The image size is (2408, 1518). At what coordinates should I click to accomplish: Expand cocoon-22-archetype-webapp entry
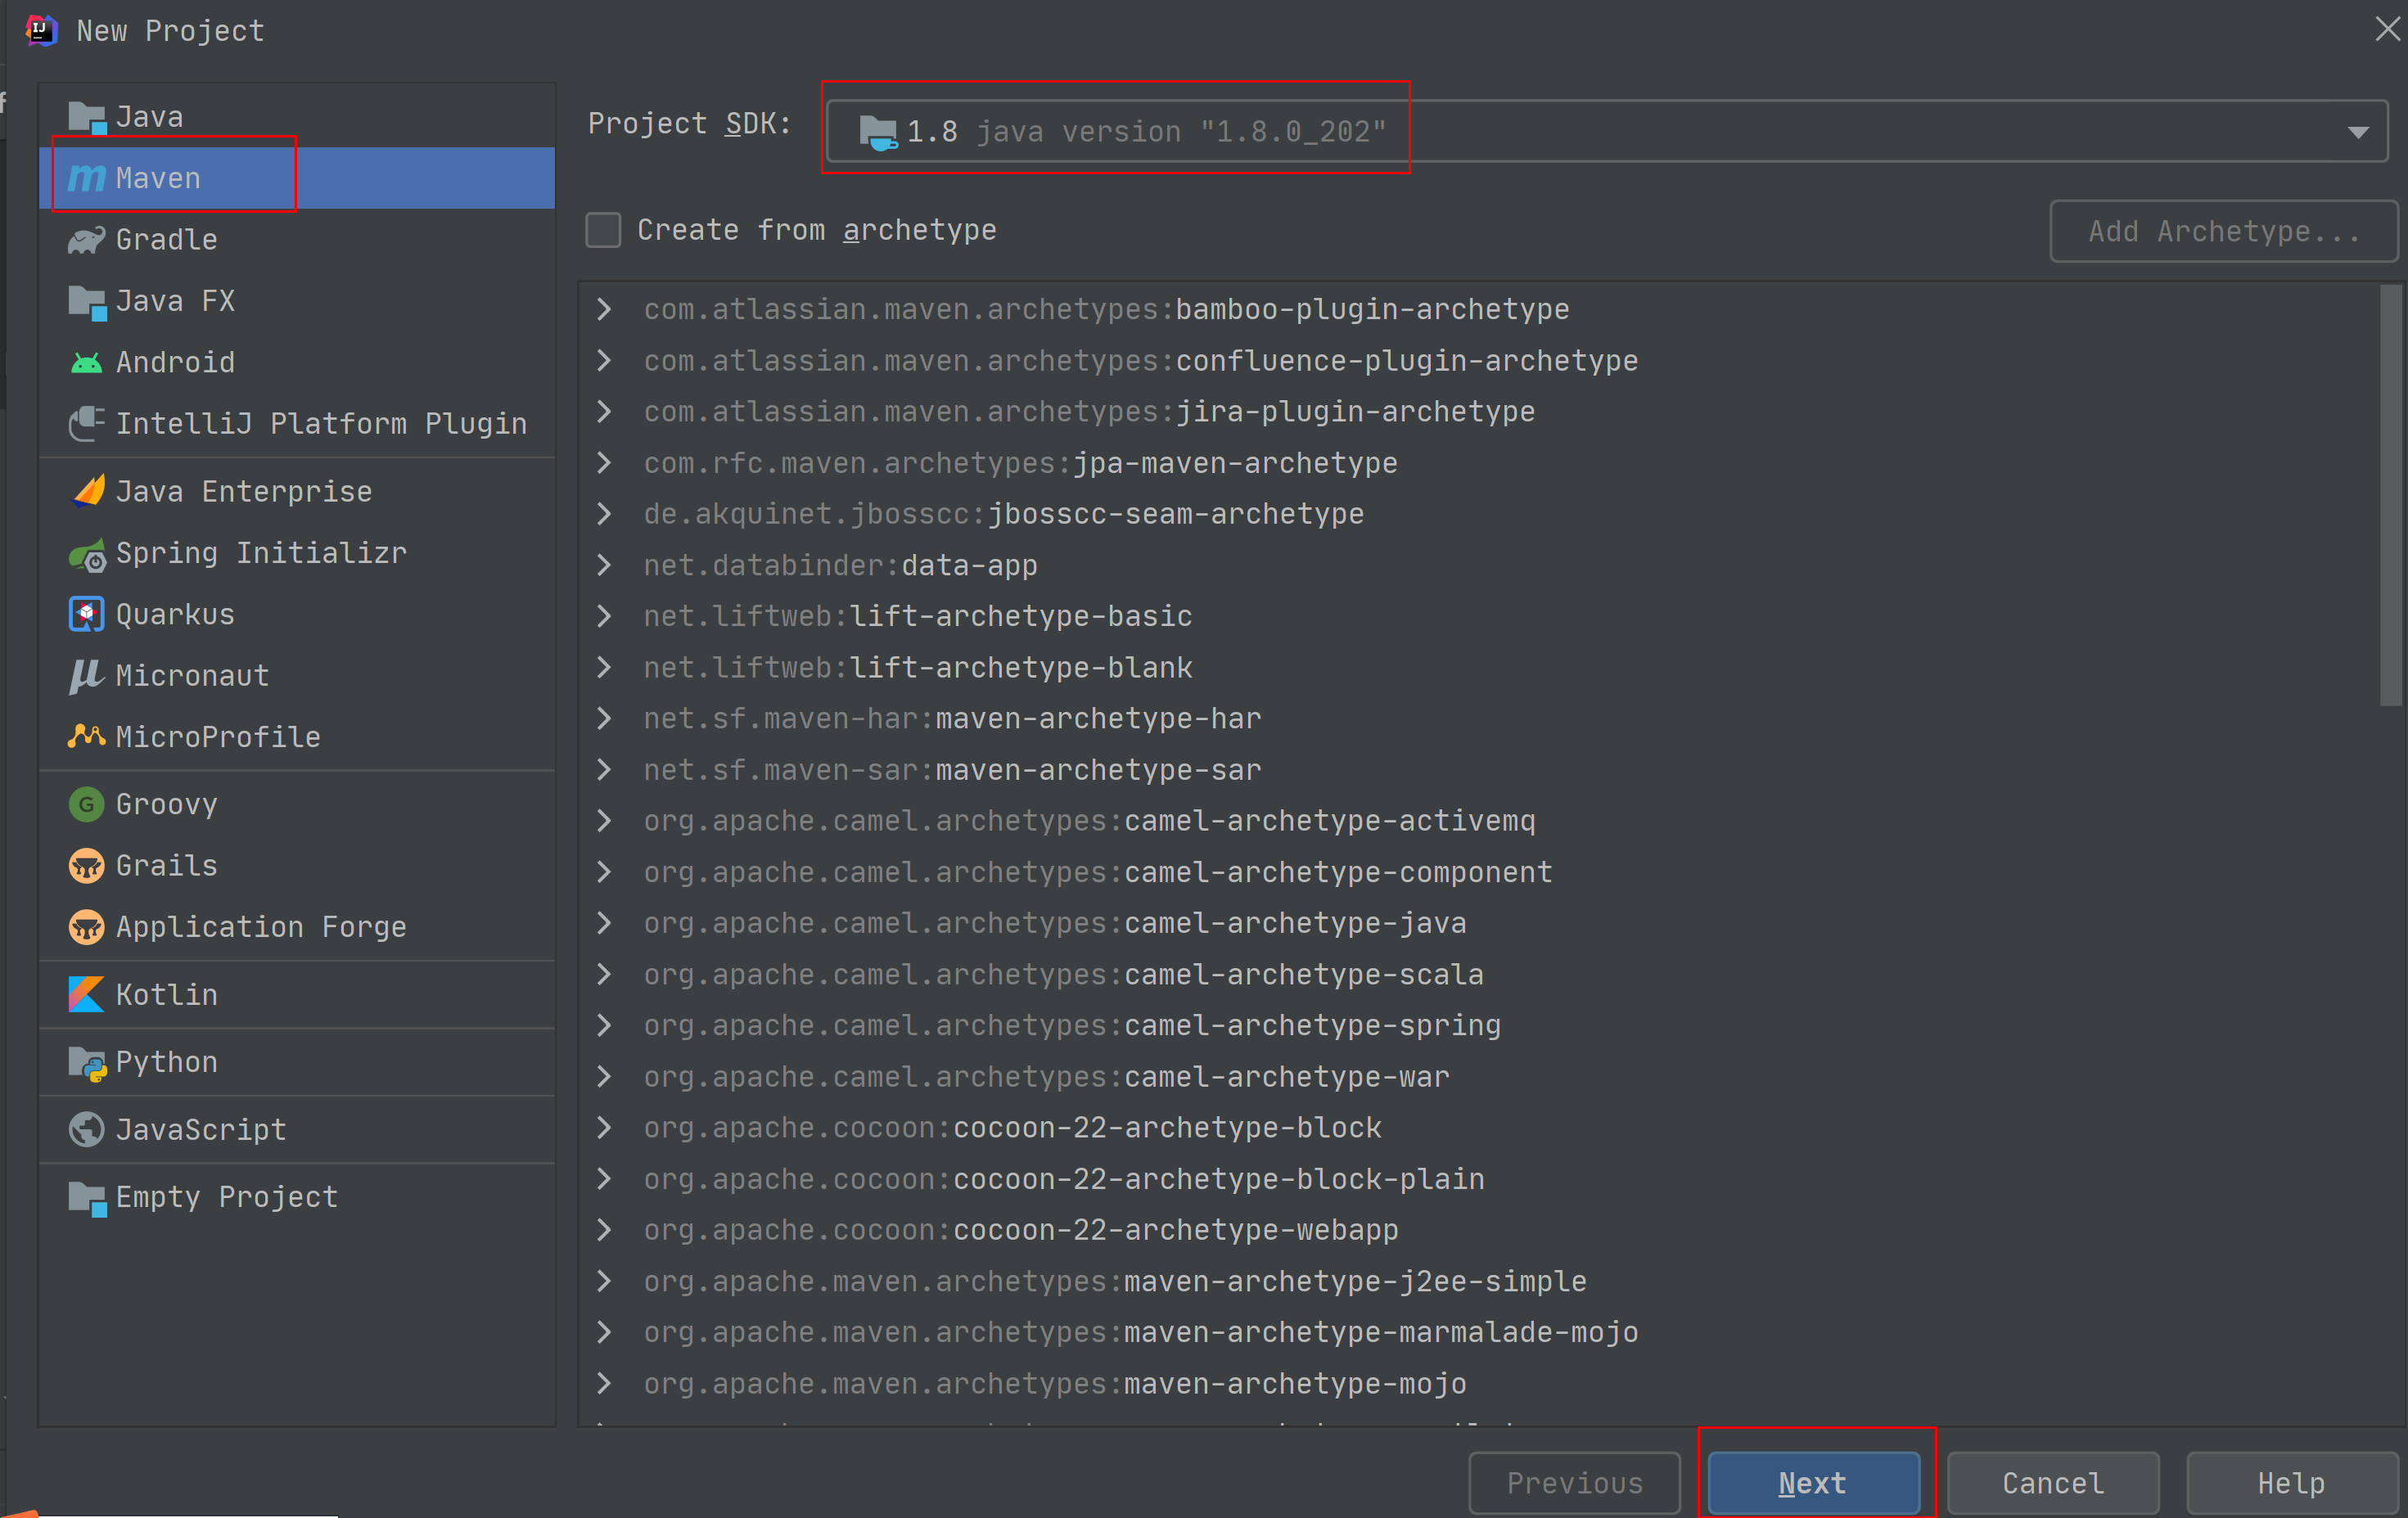(x=605, y=1229)
